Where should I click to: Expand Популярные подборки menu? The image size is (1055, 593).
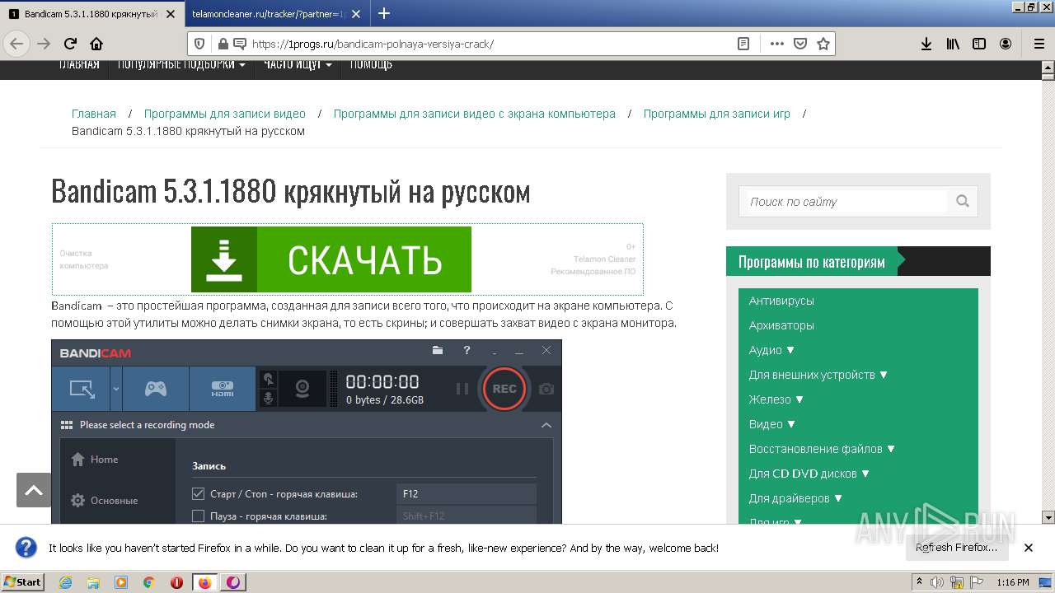tap(181, 64)
